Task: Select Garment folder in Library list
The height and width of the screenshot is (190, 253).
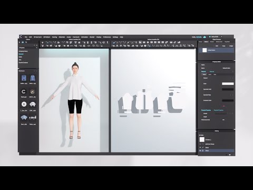Action: [21, 54]
